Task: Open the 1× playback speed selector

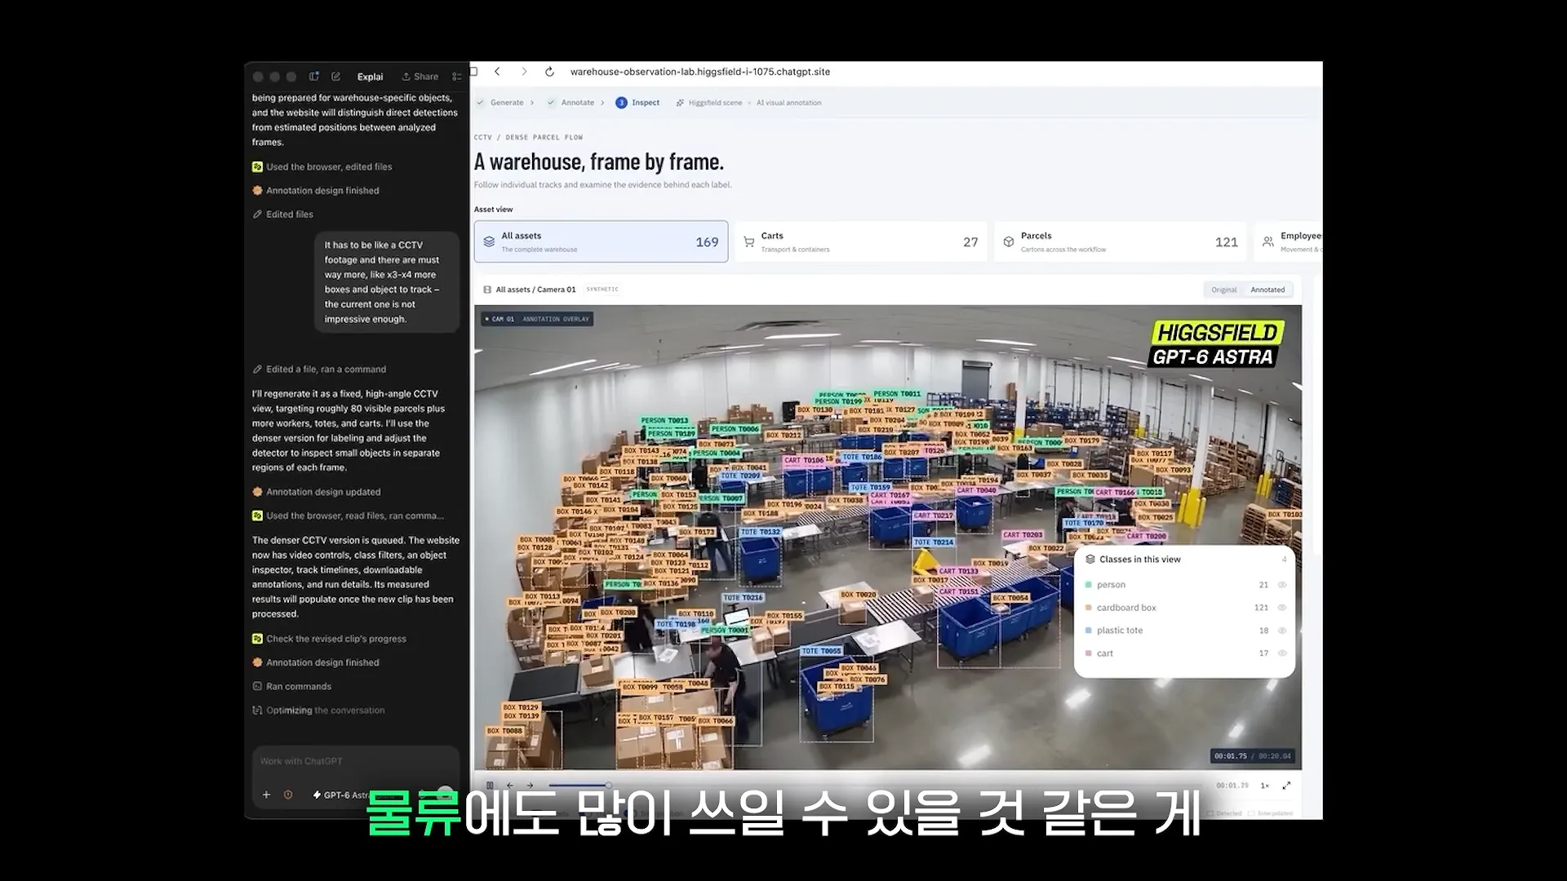Action: (1264, 786)
